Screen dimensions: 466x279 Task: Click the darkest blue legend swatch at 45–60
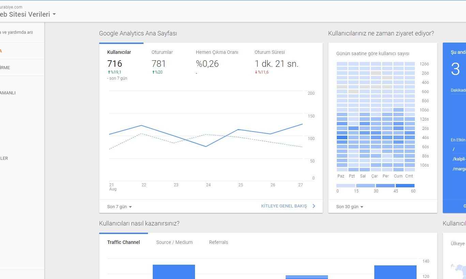(405, 186)
